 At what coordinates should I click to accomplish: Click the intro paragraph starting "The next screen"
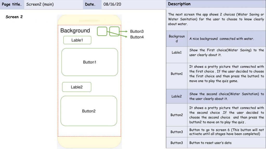[216, 19]
